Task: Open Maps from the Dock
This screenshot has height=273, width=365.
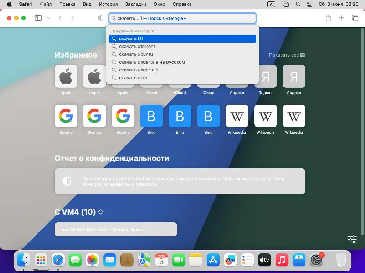Action: coord(144,260)
